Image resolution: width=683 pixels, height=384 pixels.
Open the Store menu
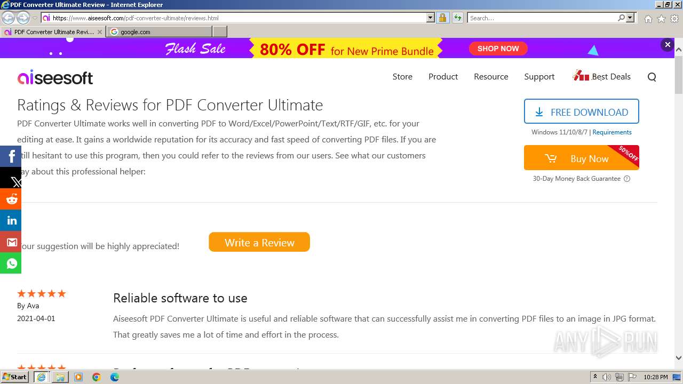tap(402, 77)
